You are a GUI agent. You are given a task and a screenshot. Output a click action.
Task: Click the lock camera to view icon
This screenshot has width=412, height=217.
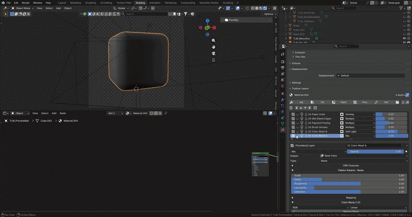click(213, 60)
